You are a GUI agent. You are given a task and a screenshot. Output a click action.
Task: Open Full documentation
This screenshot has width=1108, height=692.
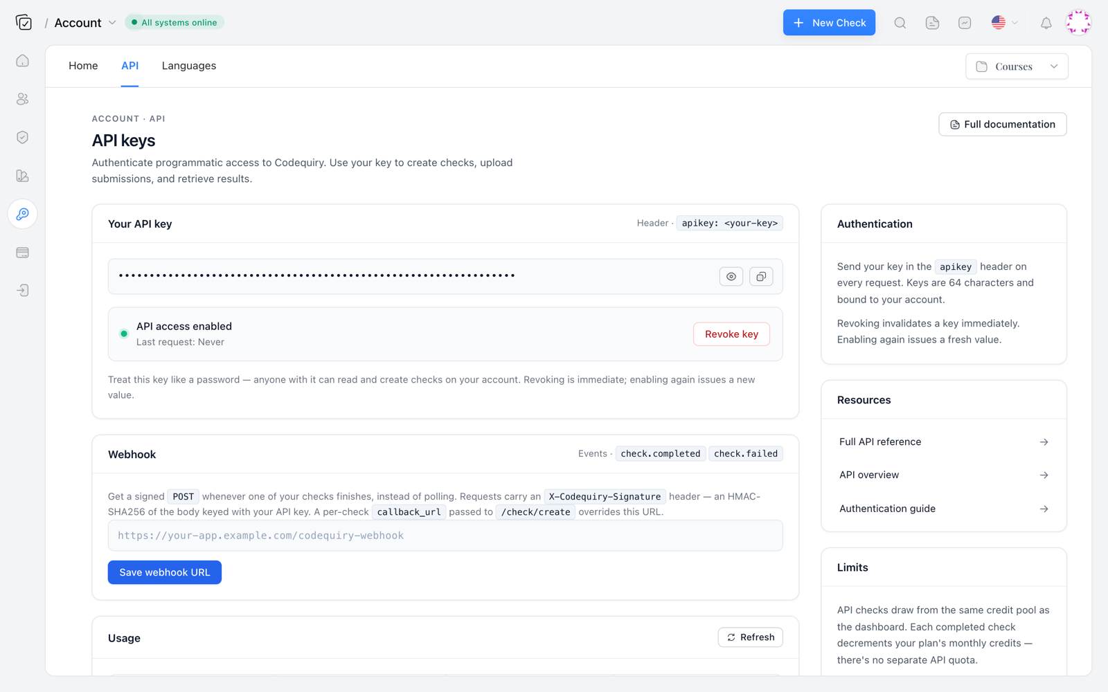coord(1002,125)
